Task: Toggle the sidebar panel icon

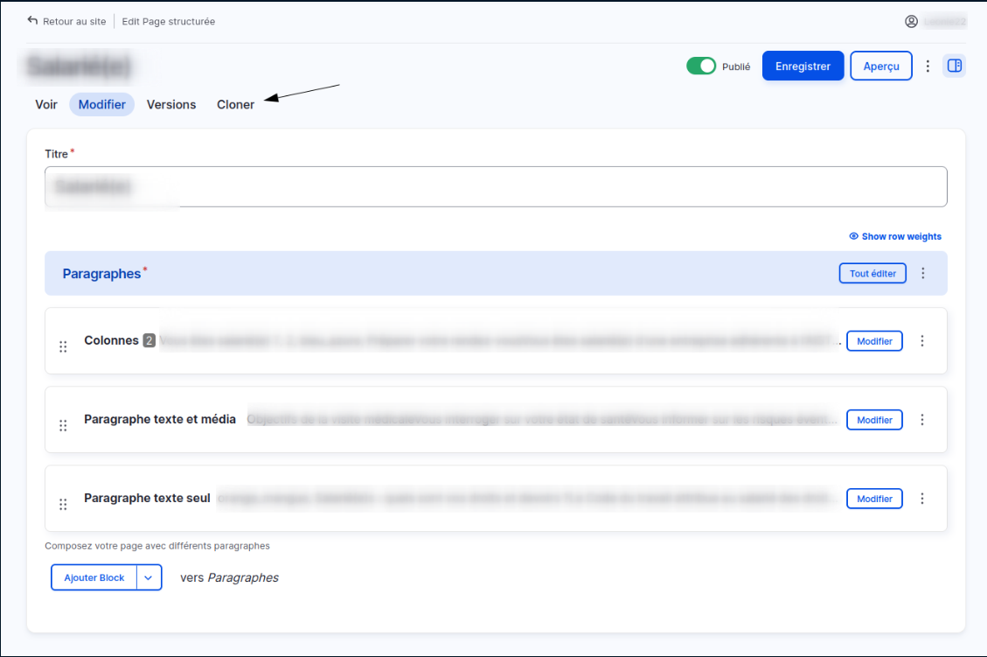Action: pyautogui.click(x=955, y=66)
